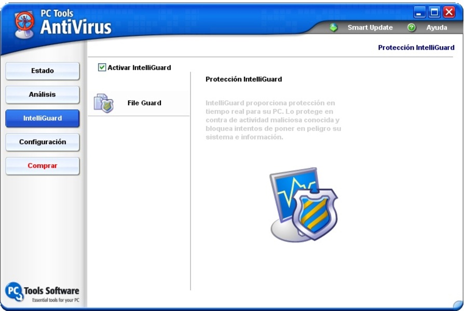The width and height of the screenshot is (464, 311).
Task: Click the bold Protección IntelliGuard panel heading
Action: coord(243,79)
